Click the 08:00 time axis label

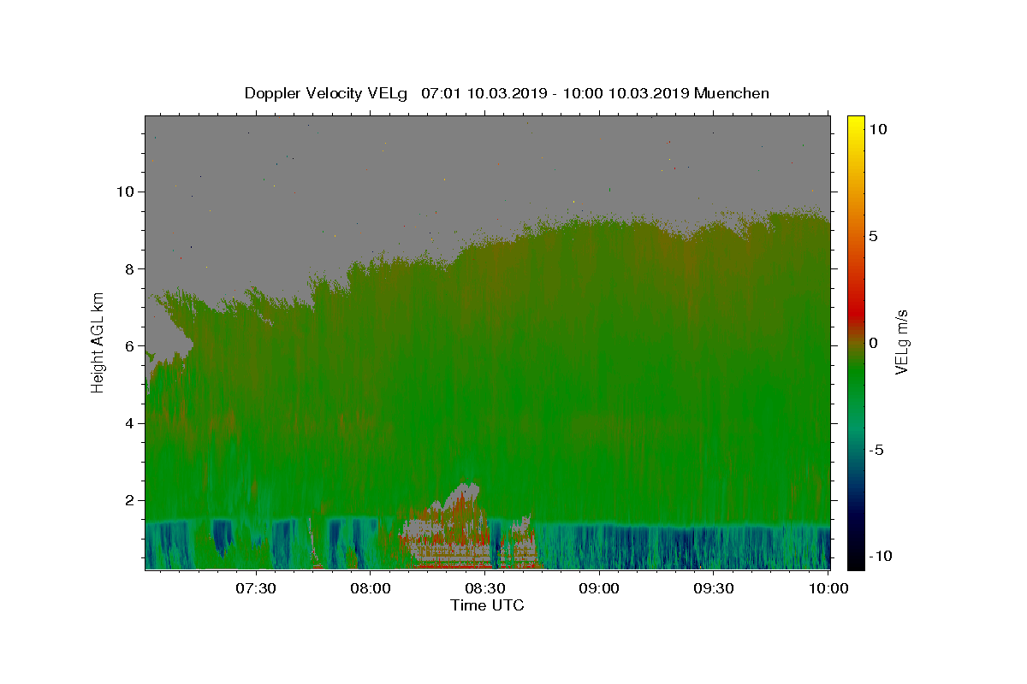(x=371, y=588)
